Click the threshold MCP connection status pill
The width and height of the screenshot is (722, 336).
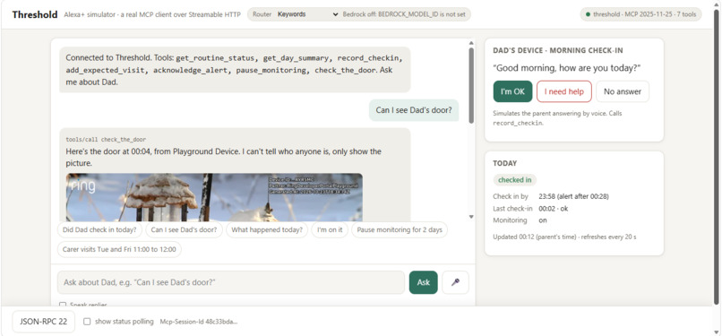click(x=641, y=14)
